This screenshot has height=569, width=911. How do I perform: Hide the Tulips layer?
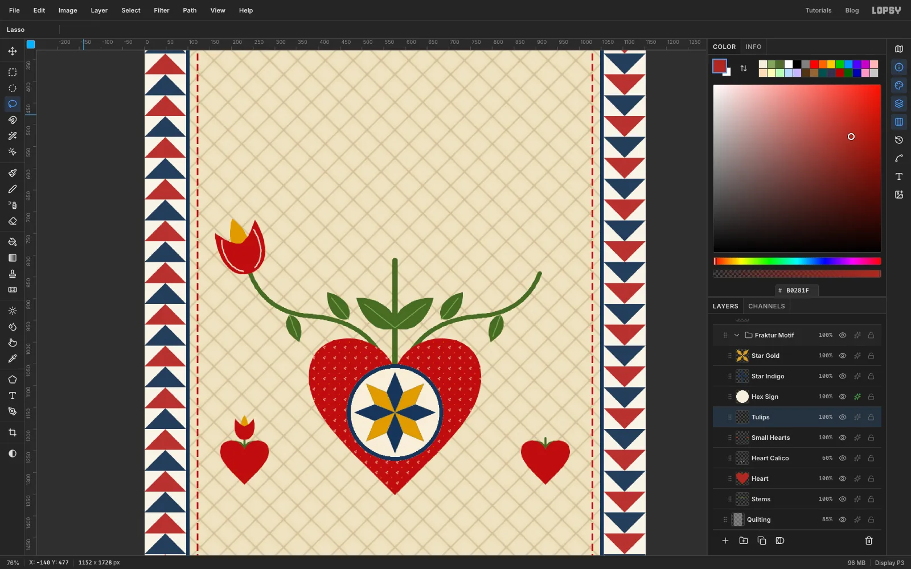coord(843,417)
